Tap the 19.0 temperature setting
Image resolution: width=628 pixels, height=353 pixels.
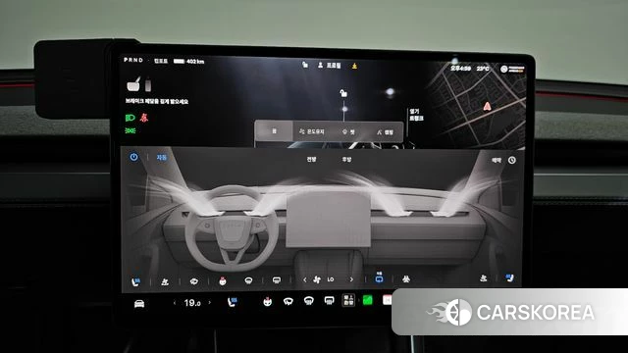(192, 303)
